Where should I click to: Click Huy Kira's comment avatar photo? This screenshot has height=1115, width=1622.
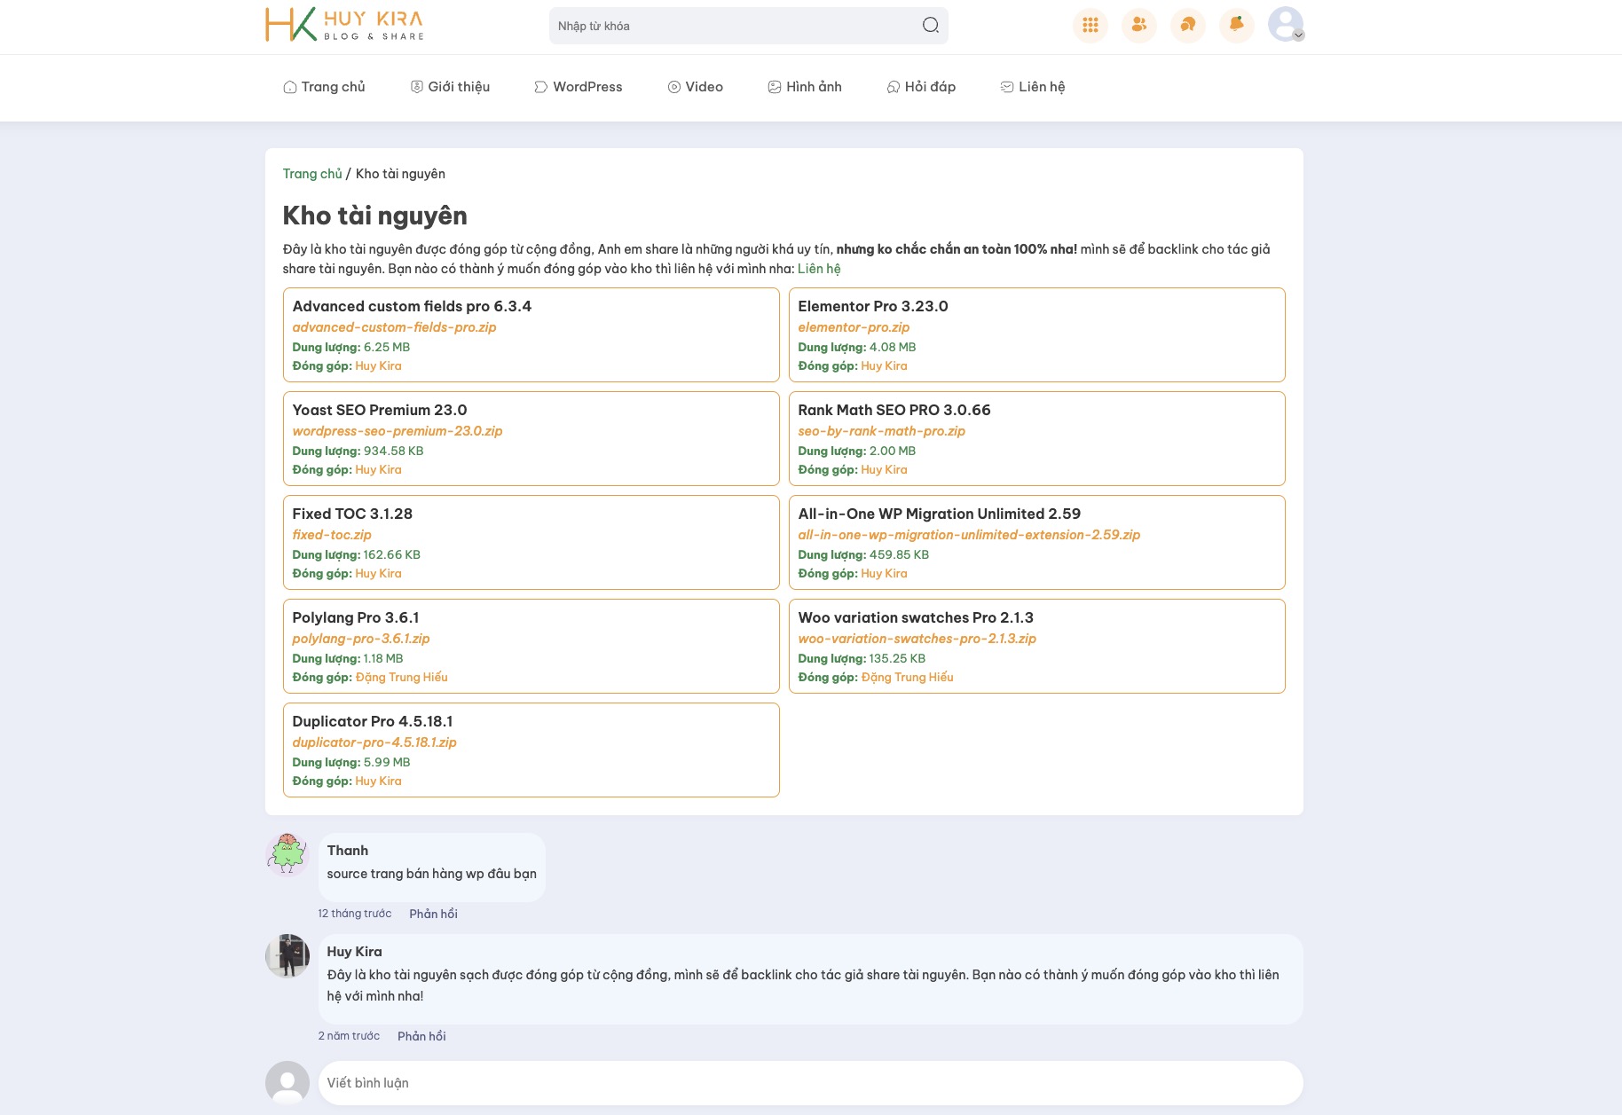point(287,955)
